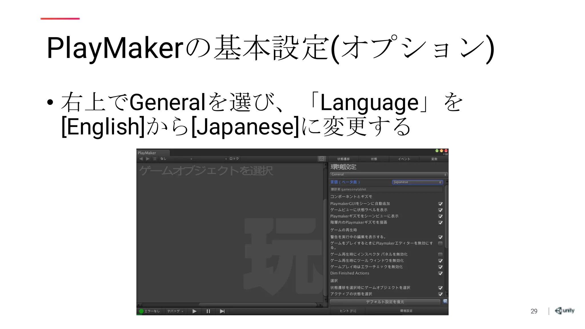Click the back arrow navigation icon
585x329 pixels.
[x=141, y=159]
